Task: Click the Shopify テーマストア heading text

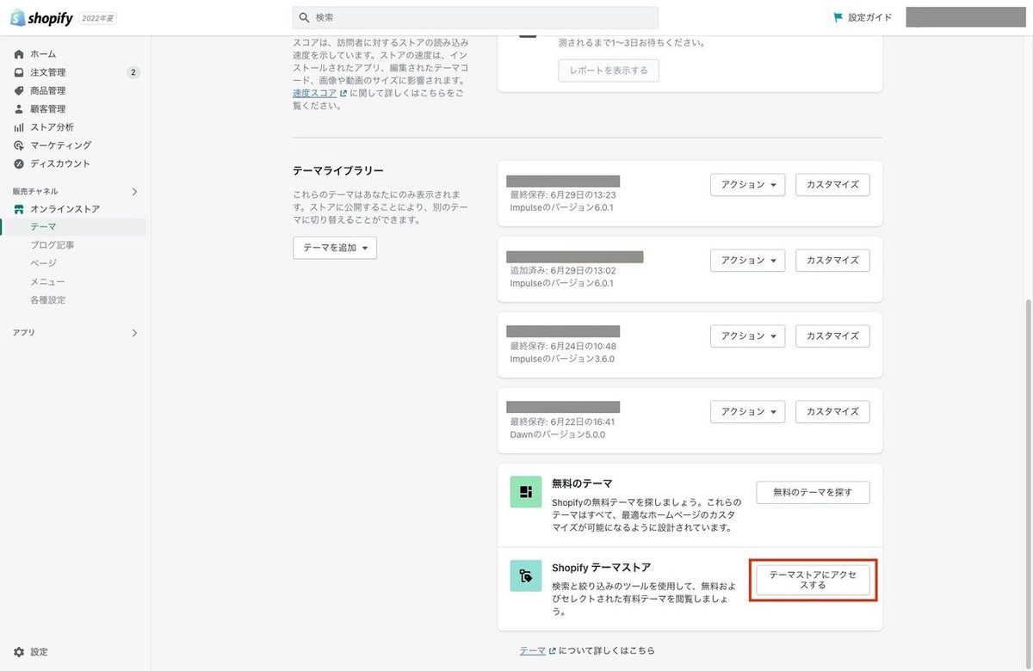Action: tap(602, 568)
